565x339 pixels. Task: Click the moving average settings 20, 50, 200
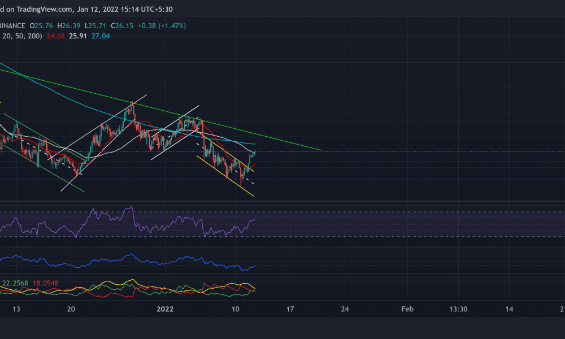point(21,36)
